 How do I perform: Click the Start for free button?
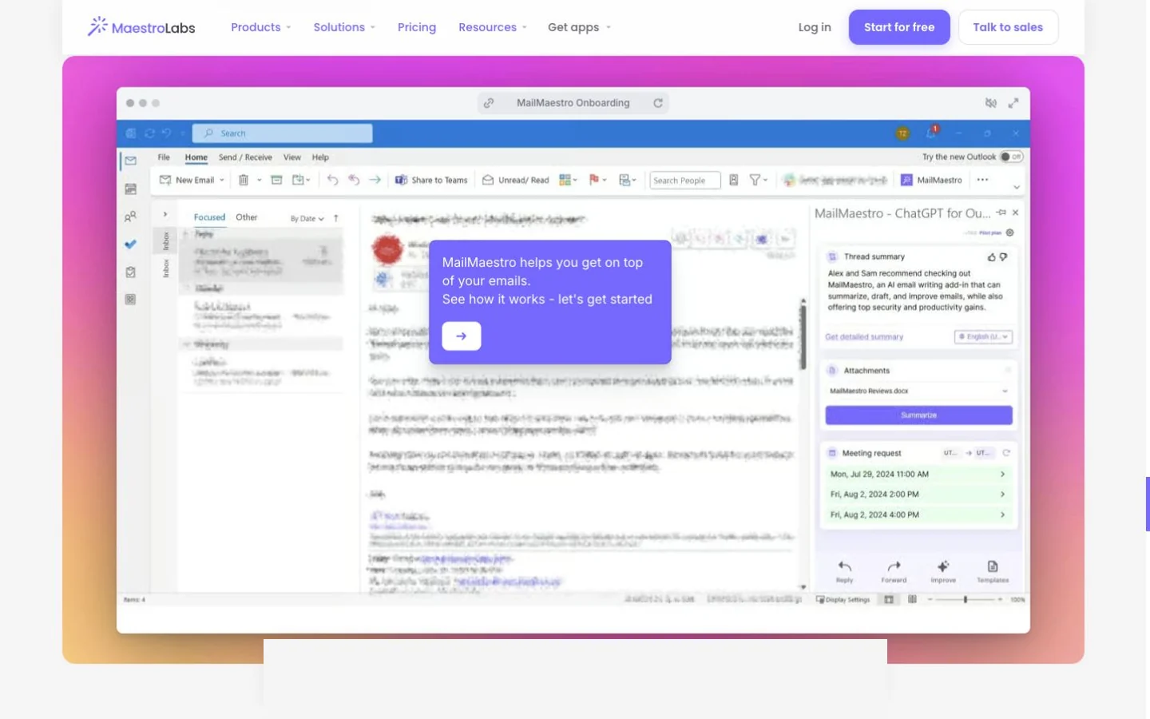pos(899,27)
